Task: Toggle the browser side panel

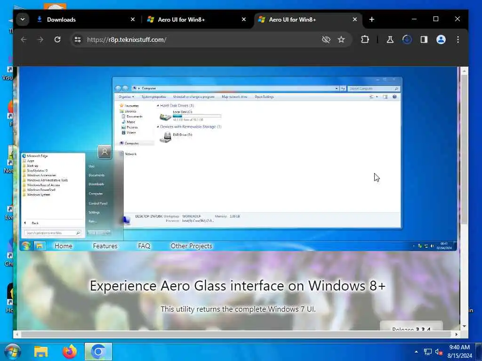Action: [424, 39]
